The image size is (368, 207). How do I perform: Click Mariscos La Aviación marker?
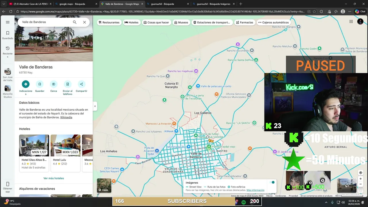(x=174, y=124)
